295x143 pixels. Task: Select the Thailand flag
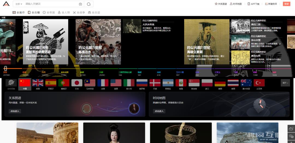(x=233, y=83)
